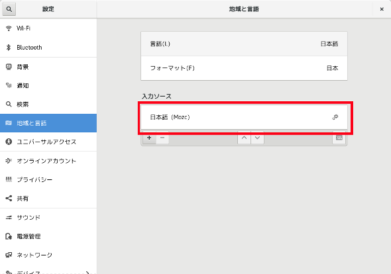Open オンラインアカウント settings
The image size is (391, 274).
tap(48, 161)
